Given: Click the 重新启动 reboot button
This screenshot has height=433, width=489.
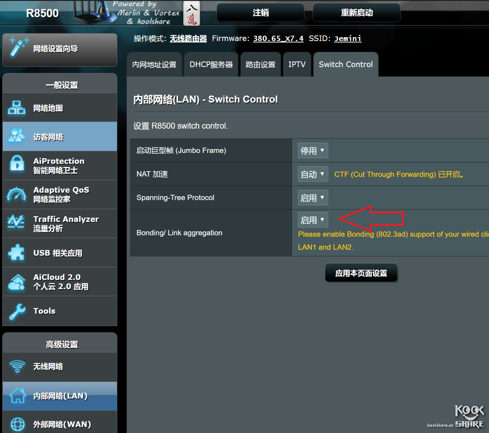Looking at the screenshot, I should click(x=357, y=13).
